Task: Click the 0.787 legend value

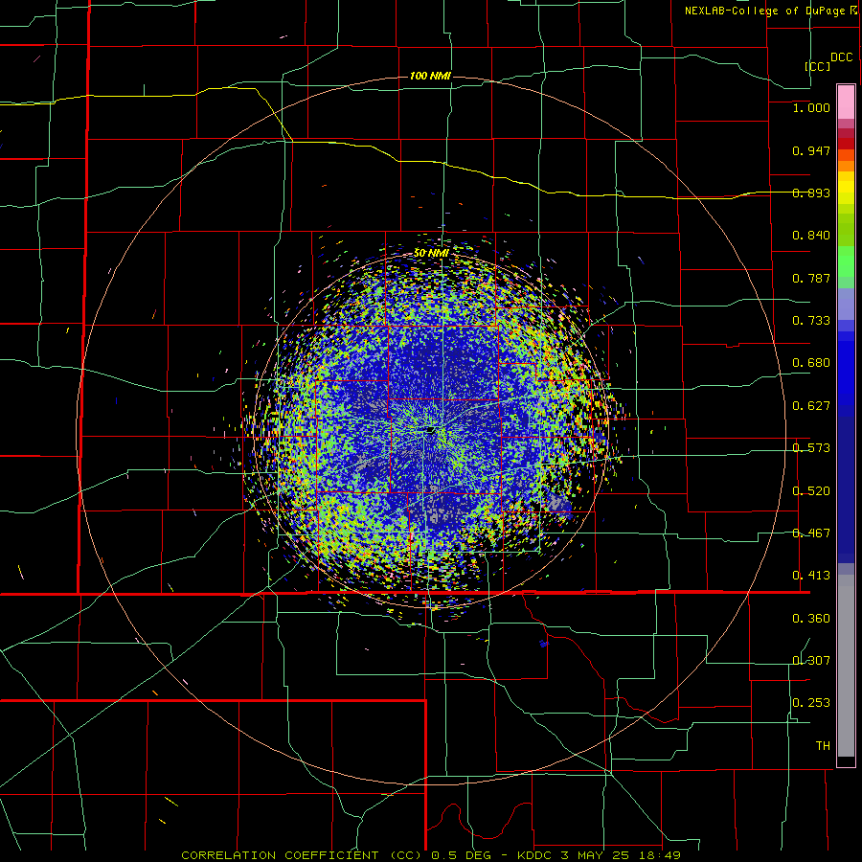Action: (811, 278)
